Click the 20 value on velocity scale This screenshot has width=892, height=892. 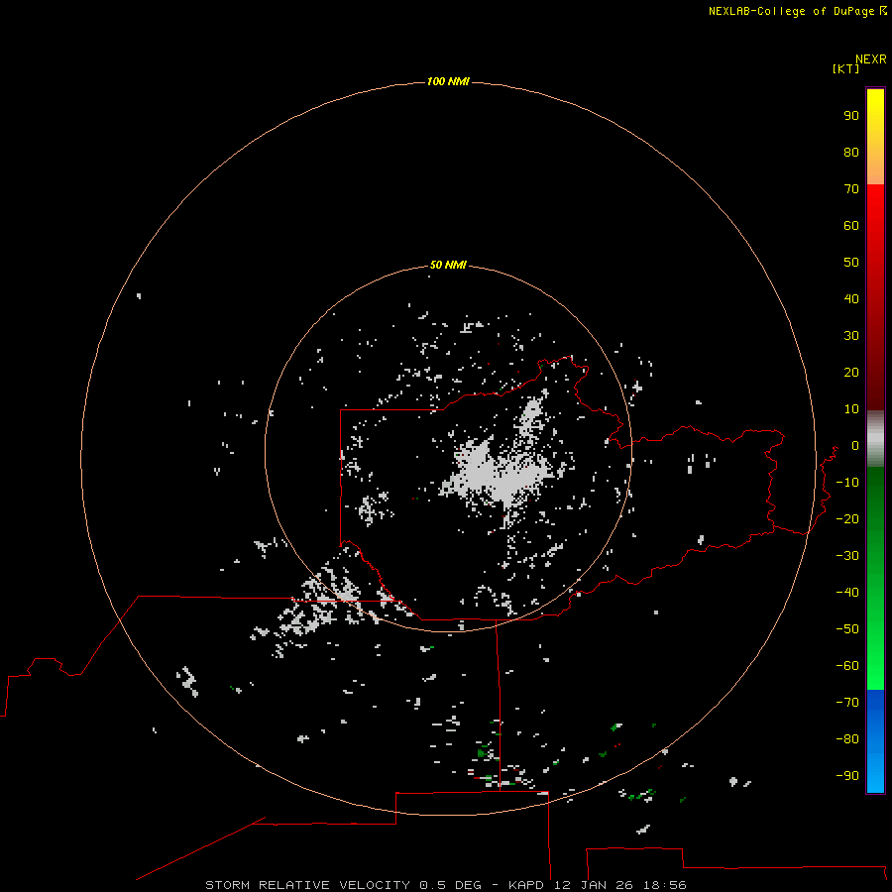tap(851, 372)
